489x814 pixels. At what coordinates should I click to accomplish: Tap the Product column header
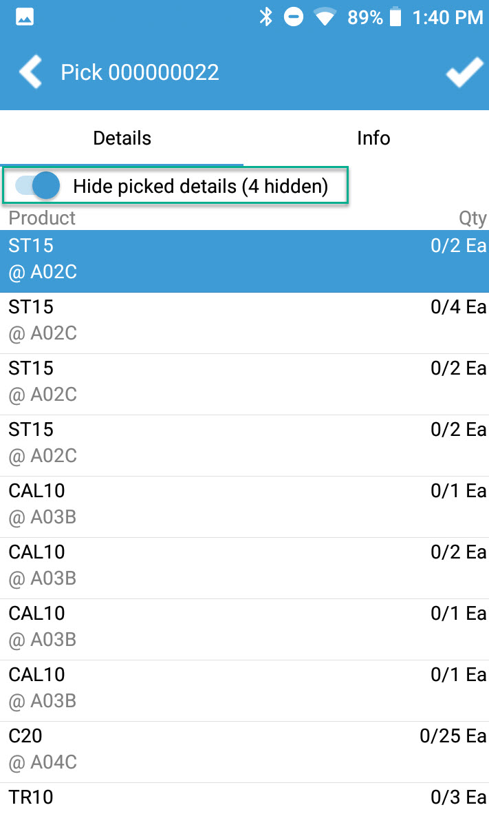pyautogui.click(x=42, y=218)
